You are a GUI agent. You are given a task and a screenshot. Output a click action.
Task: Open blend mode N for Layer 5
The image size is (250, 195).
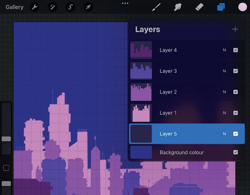(224, 134)
